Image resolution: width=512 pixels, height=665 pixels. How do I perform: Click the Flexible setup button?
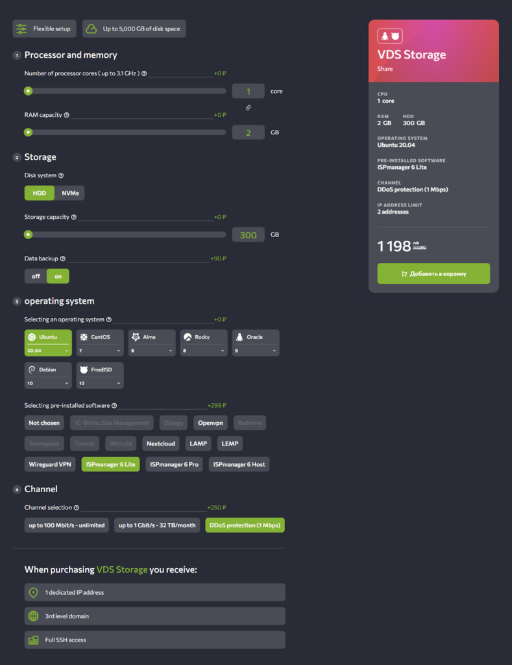point(45,29)
